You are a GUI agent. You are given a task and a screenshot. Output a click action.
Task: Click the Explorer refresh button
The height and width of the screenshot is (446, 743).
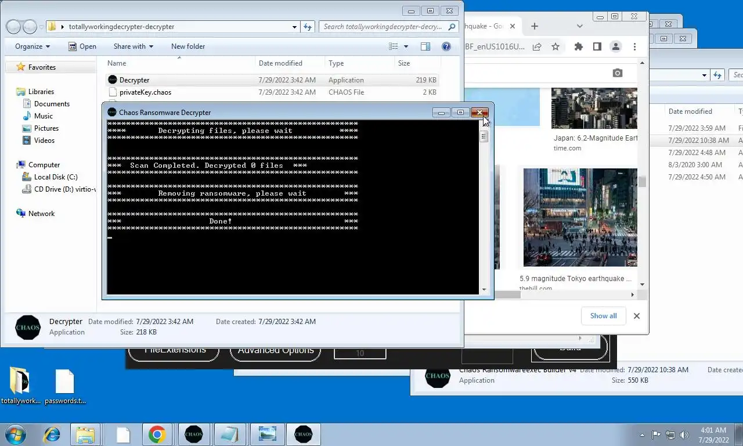pos(308,27)
